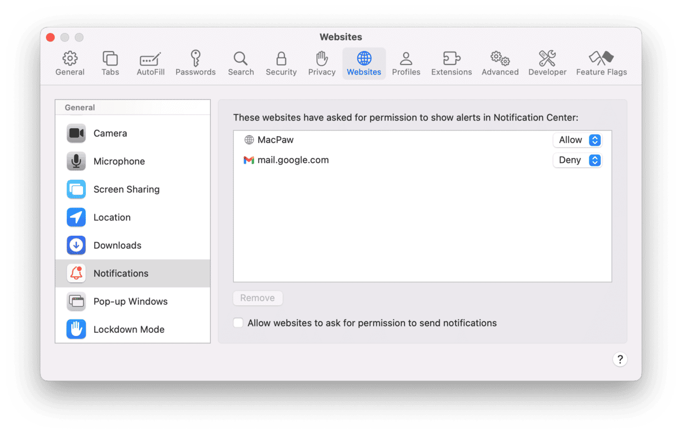Click the Remove button
This screenshot has width=682, height=434.
pyautogui.click(x=257, y=298)
